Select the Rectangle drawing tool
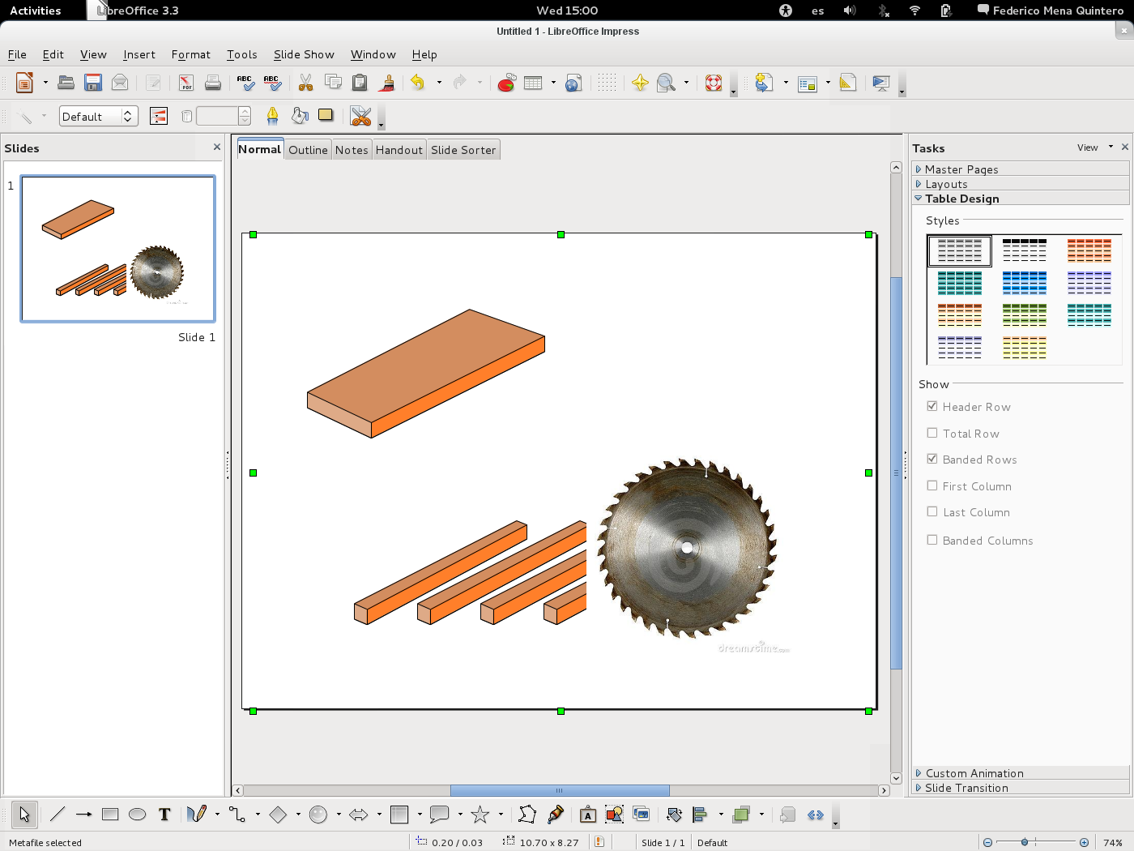This screenshot has width=1134, height=851. (x=110, y=815)
